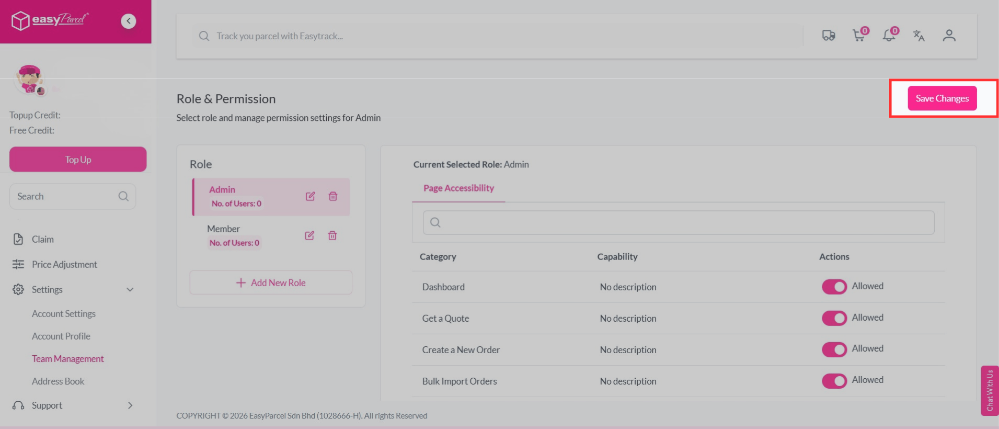Screen dimensions: 999x429
Task: Click the delivery truck icon in header
Action: (x=828, y=36)
